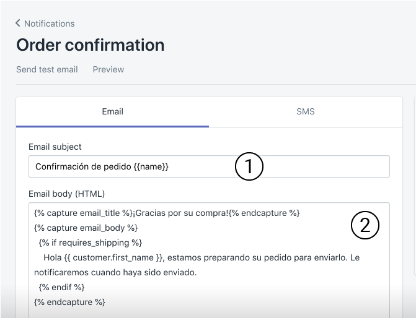Click the circled number 2 marker
416x318 pixels.
(x=365, y=225)
